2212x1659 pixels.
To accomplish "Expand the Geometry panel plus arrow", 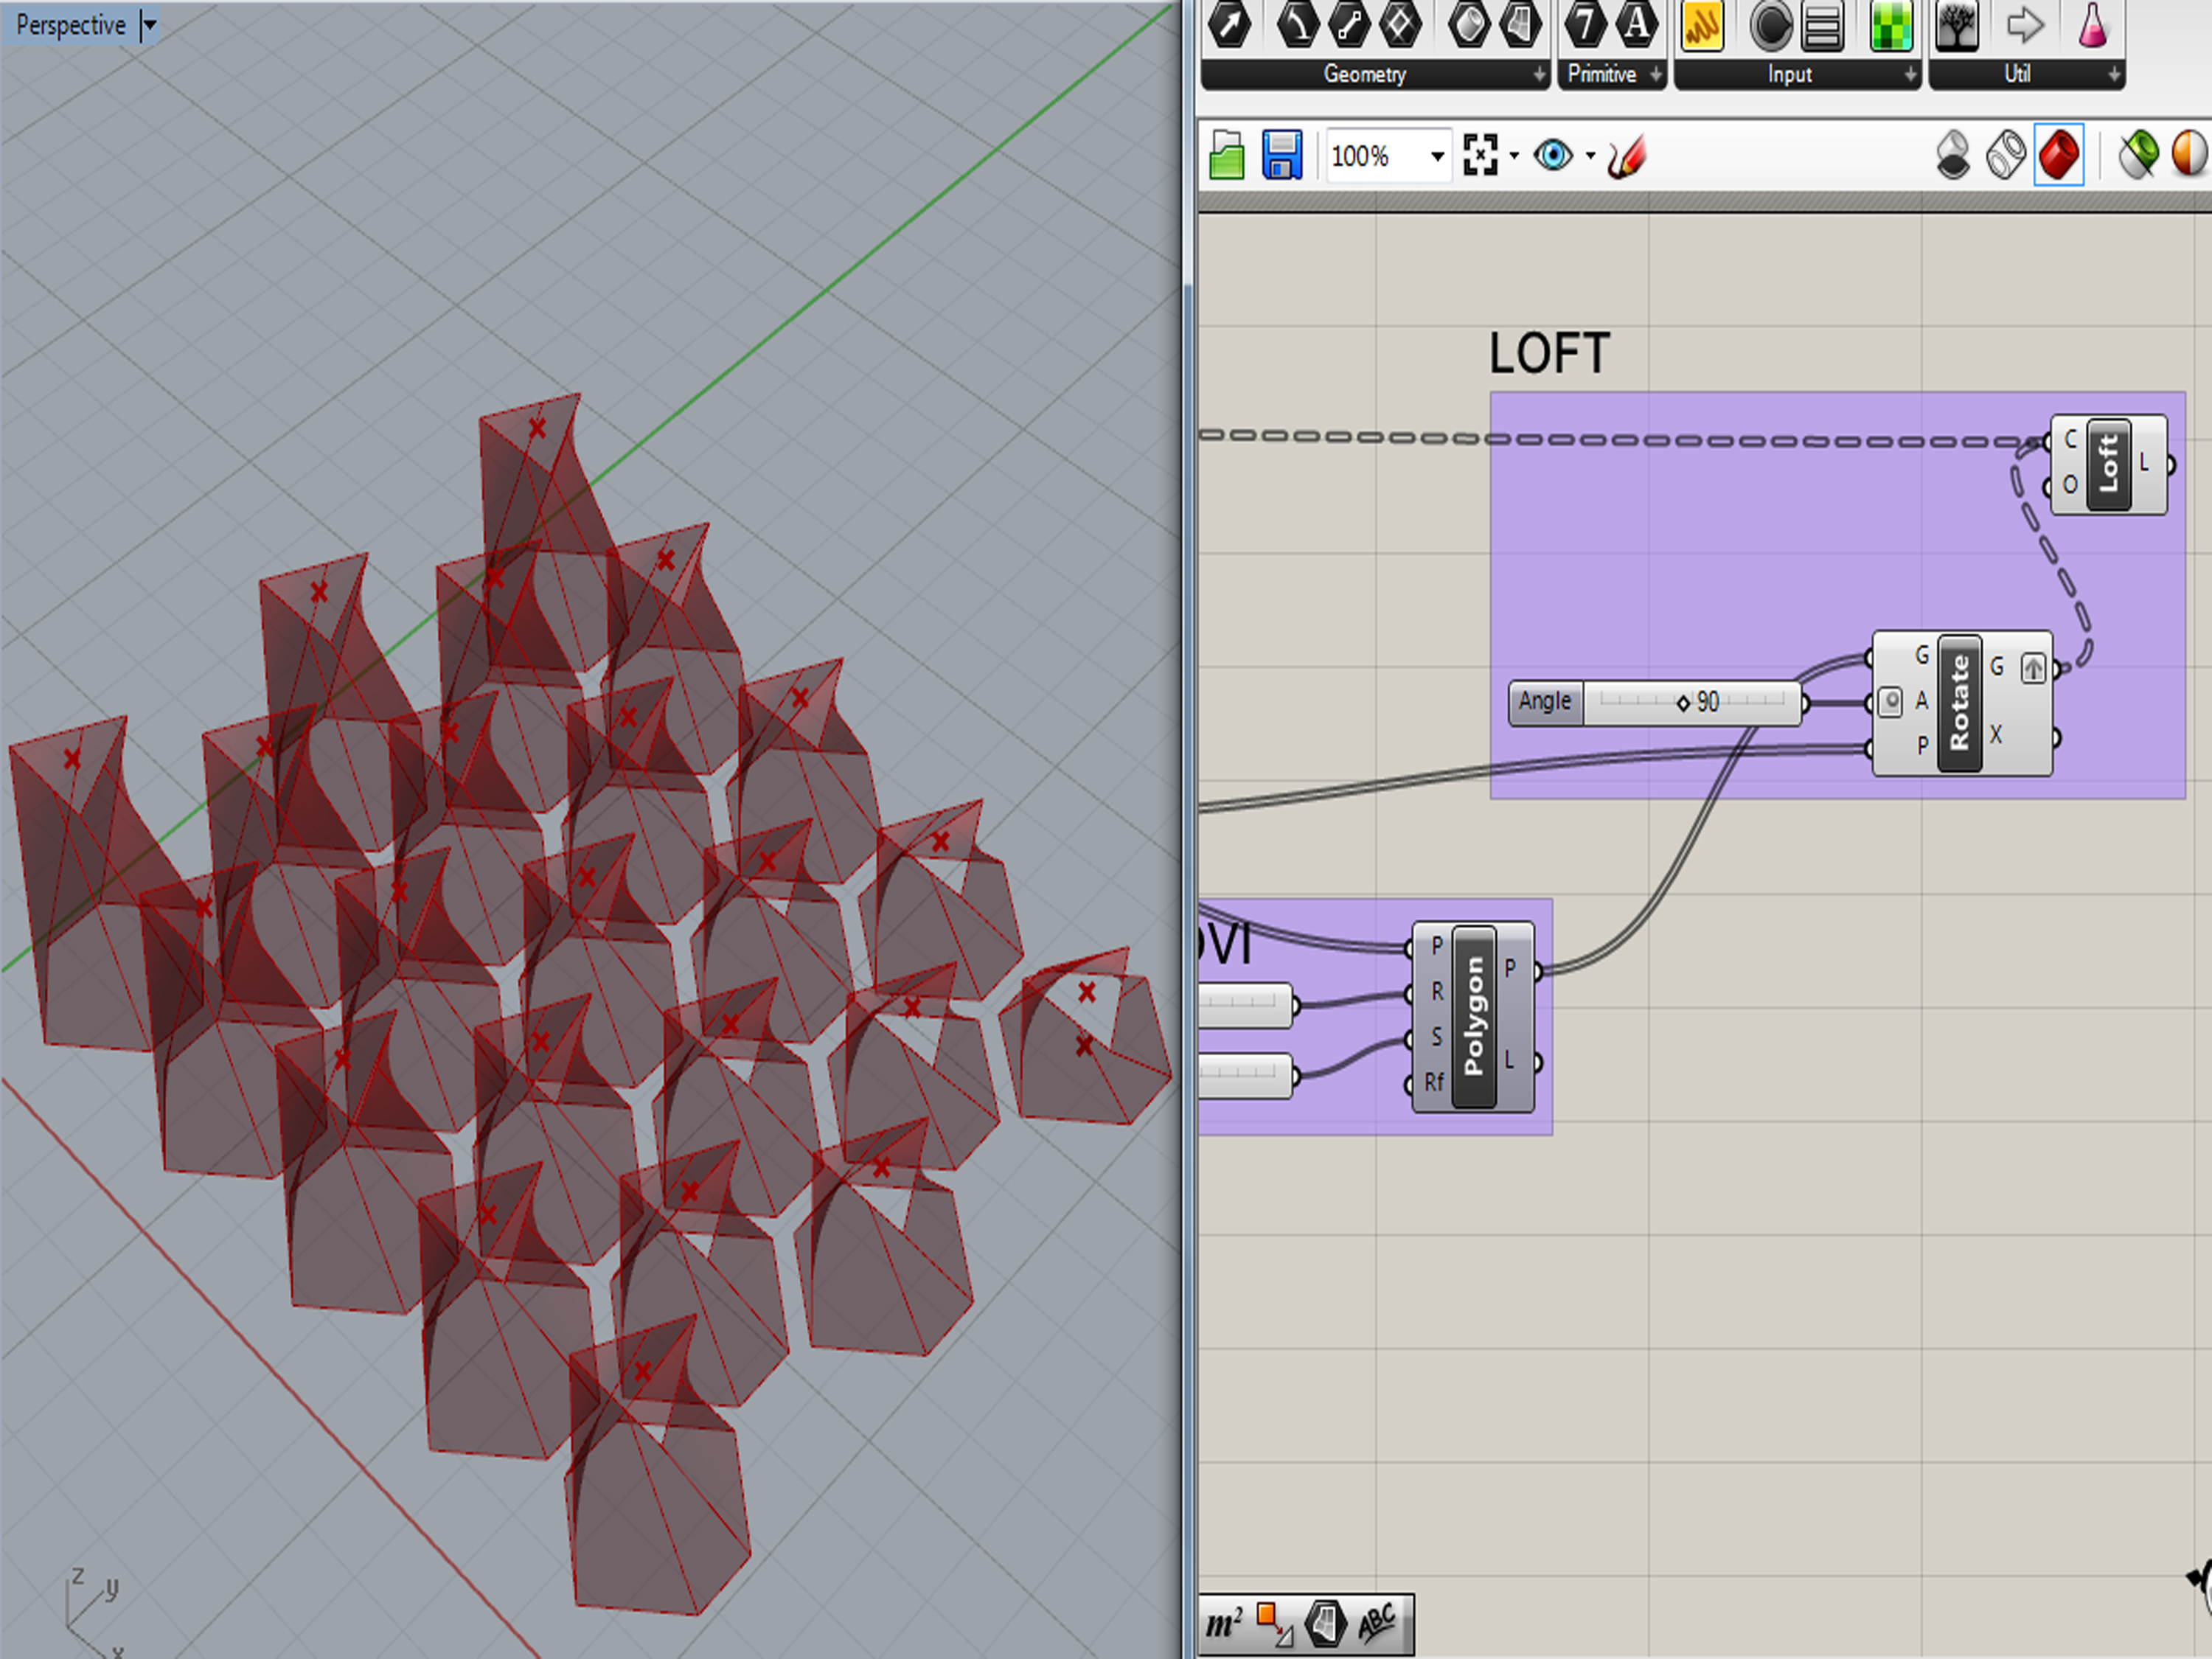I will [x=1539, y=75].
